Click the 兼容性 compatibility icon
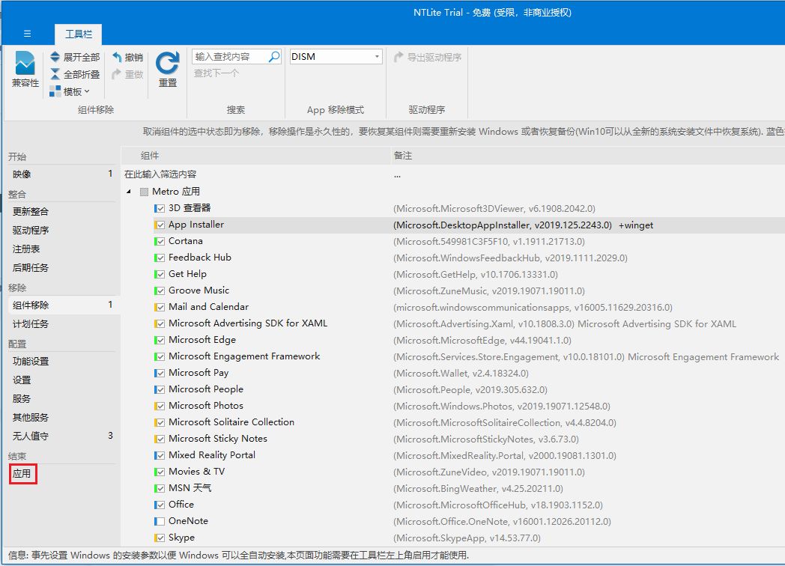Screen dimensions: 785x566 click(x=25, y=64)
